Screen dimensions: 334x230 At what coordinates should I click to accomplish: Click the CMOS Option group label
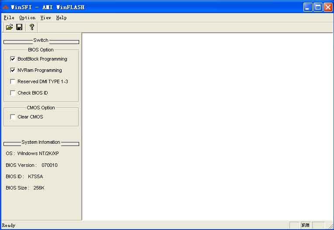pos(41,108)
